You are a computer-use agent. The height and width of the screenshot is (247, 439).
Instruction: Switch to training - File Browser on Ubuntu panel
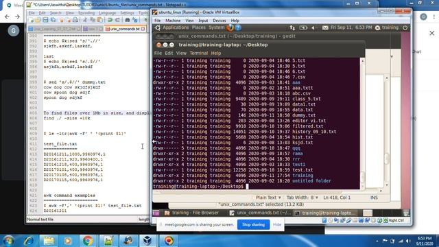point(191,213)
